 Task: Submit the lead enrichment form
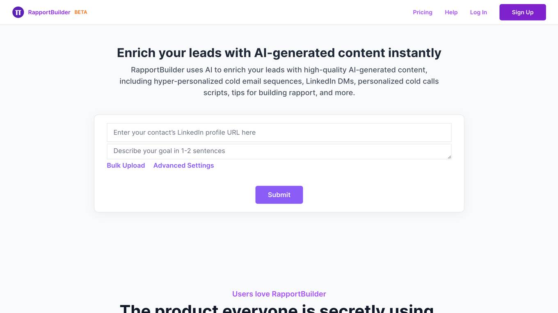click(279, 195)
